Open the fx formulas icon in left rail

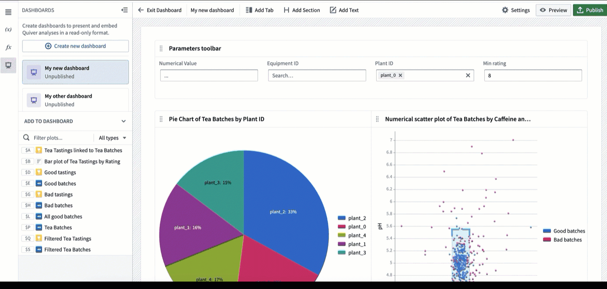click(8, 47)
